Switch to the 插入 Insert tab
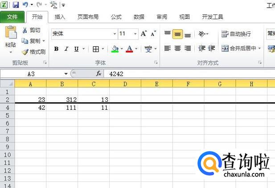 pyautogui.click(x=60, y=17)
